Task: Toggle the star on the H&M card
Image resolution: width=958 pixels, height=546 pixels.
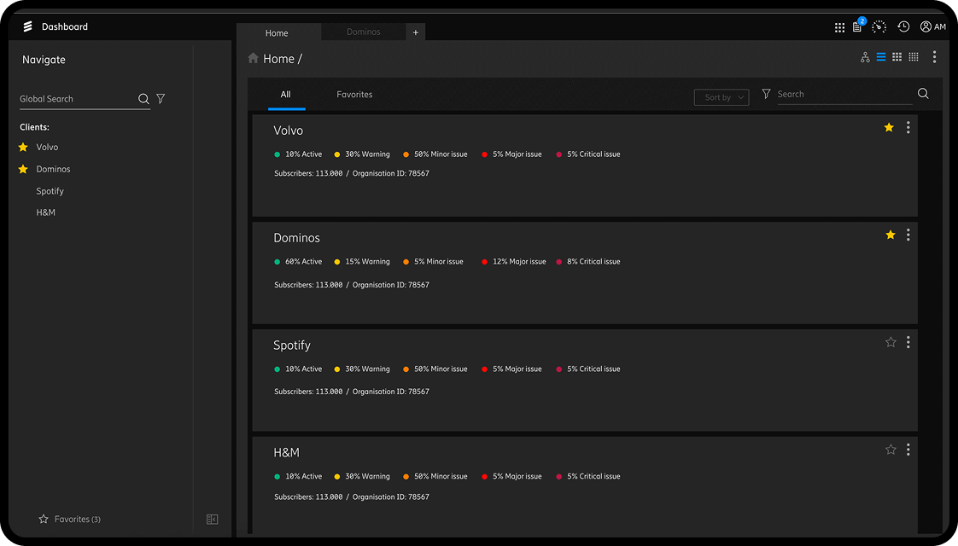Action: pyautogui.click(x=890, y=449)
